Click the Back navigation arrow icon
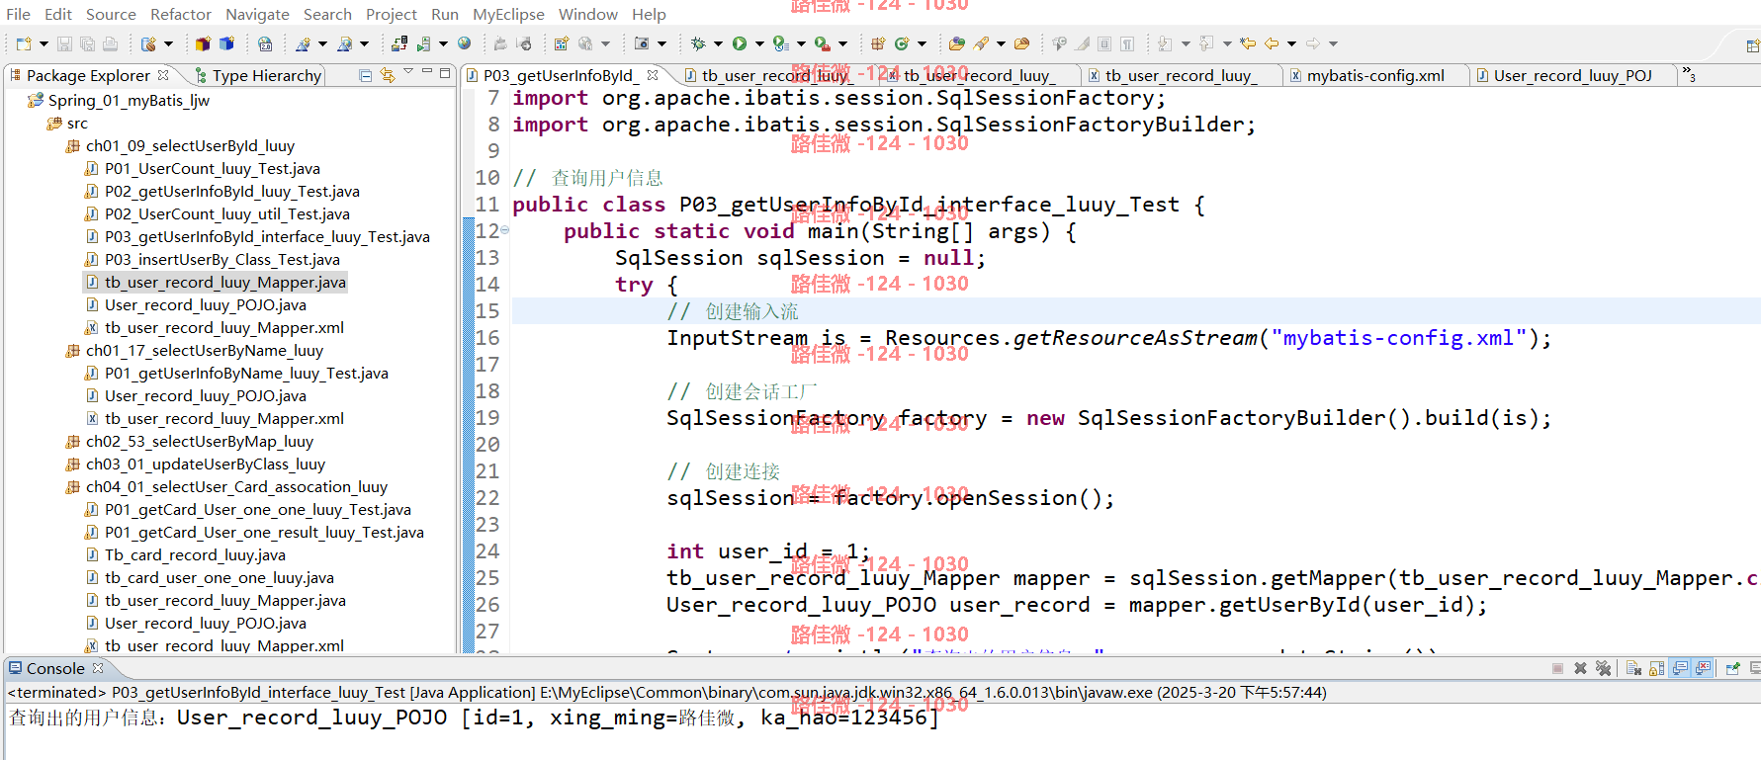The width and height of the screenshot is (1761, 760). [1272, 43]
